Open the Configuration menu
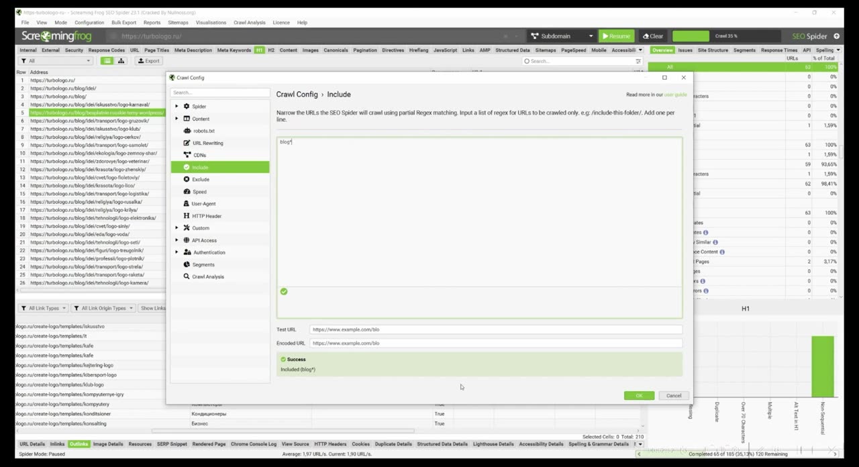The width and height of the screenshot is (859, 467). 89,23
